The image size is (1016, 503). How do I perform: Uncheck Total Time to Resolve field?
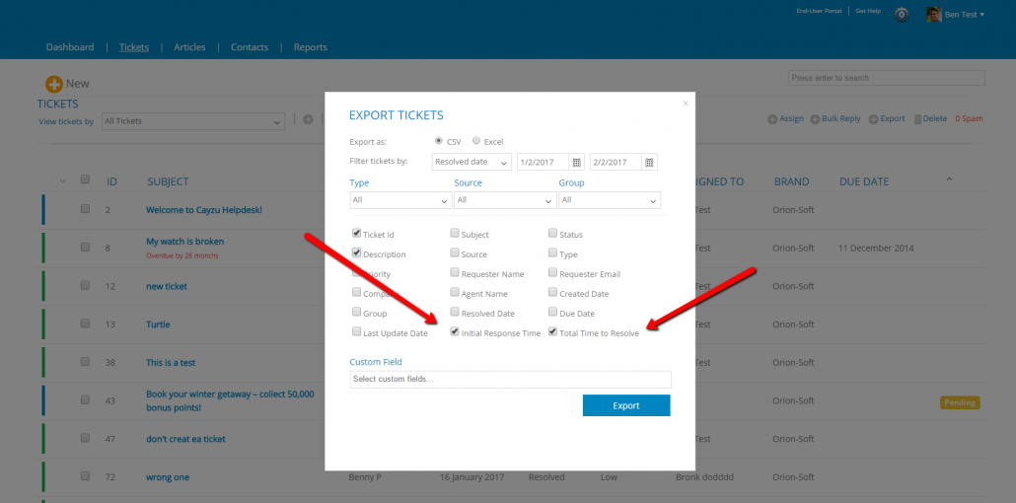pyautogui.click(x=552, y=331)
